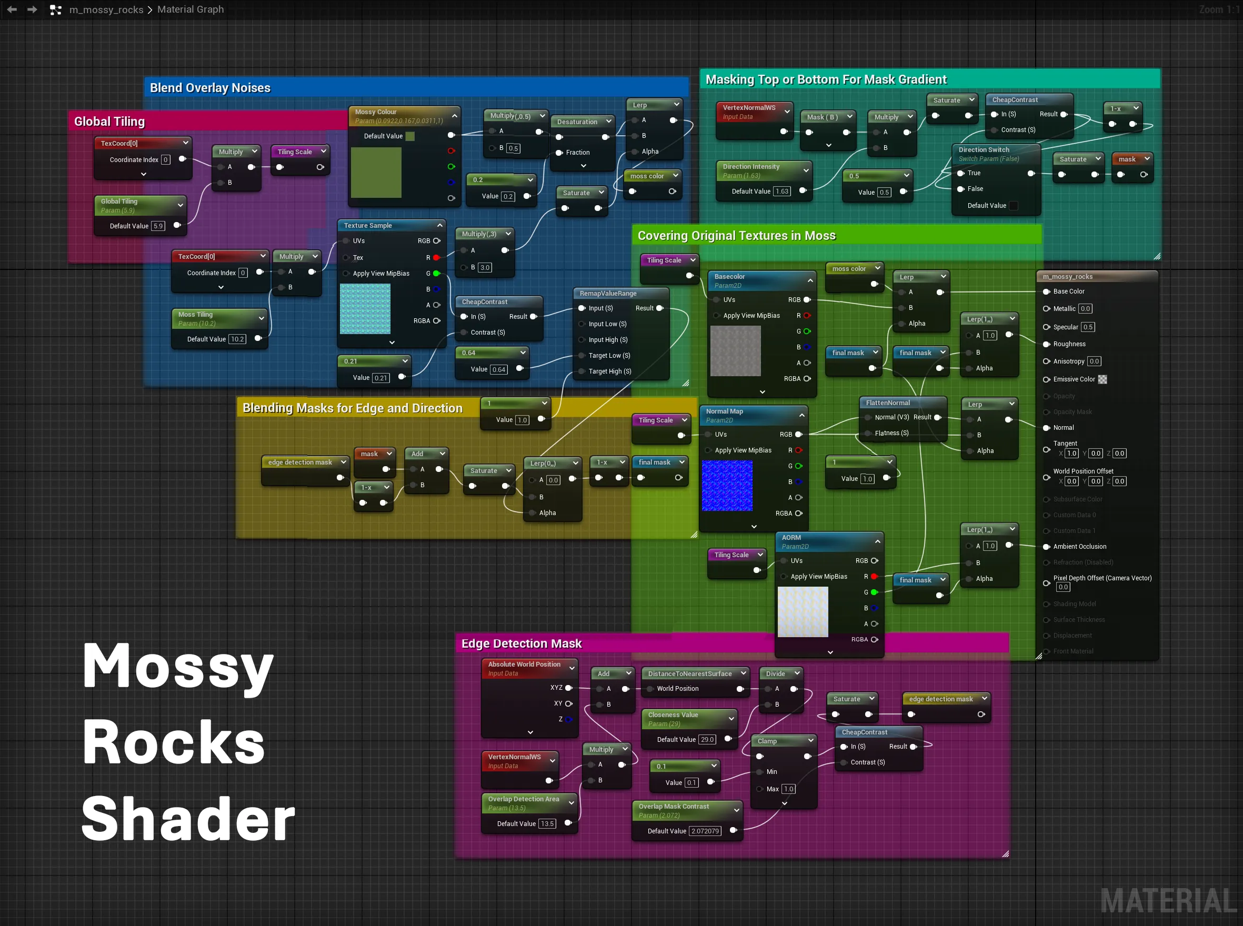
Task: Open the m_mossy_rocks breadcrumb
Action: [x=106, y=9]
